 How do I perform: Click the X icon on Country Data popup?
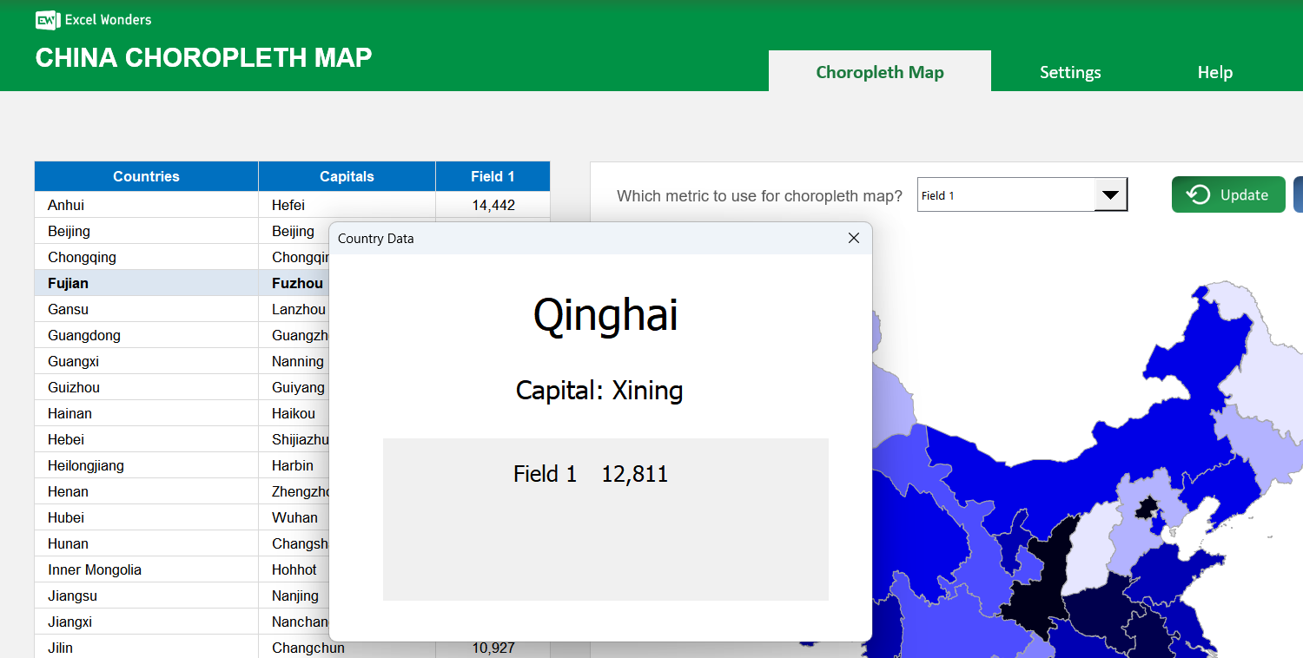coord(853,237)
